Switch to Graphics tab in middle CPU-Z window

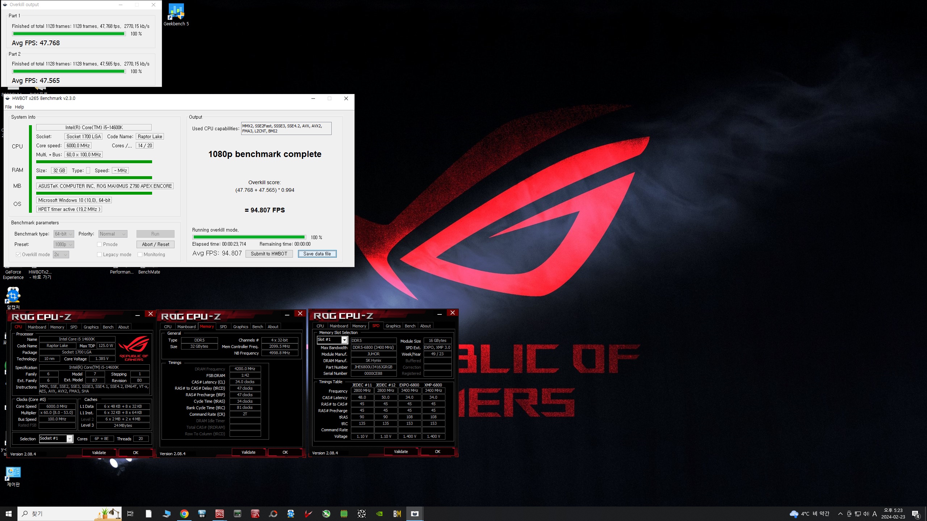[240, 327]
